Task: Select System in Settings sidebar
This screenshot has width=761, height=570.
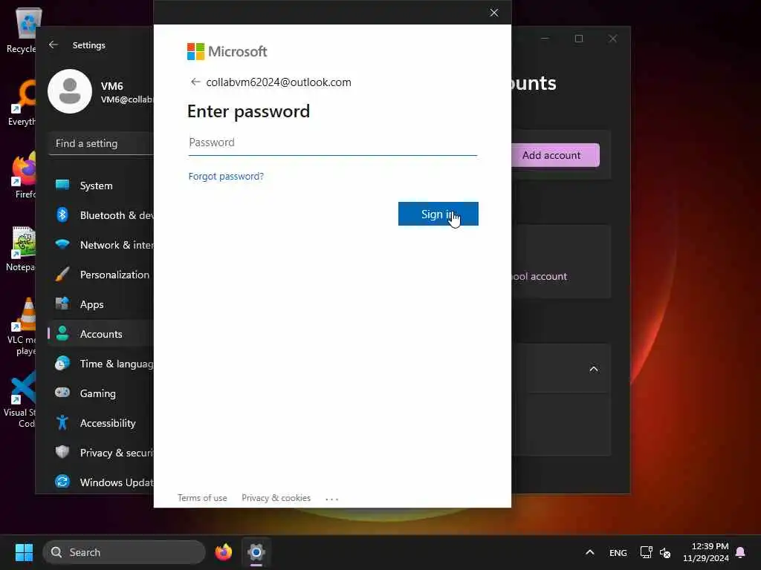Action: point(101,186)
